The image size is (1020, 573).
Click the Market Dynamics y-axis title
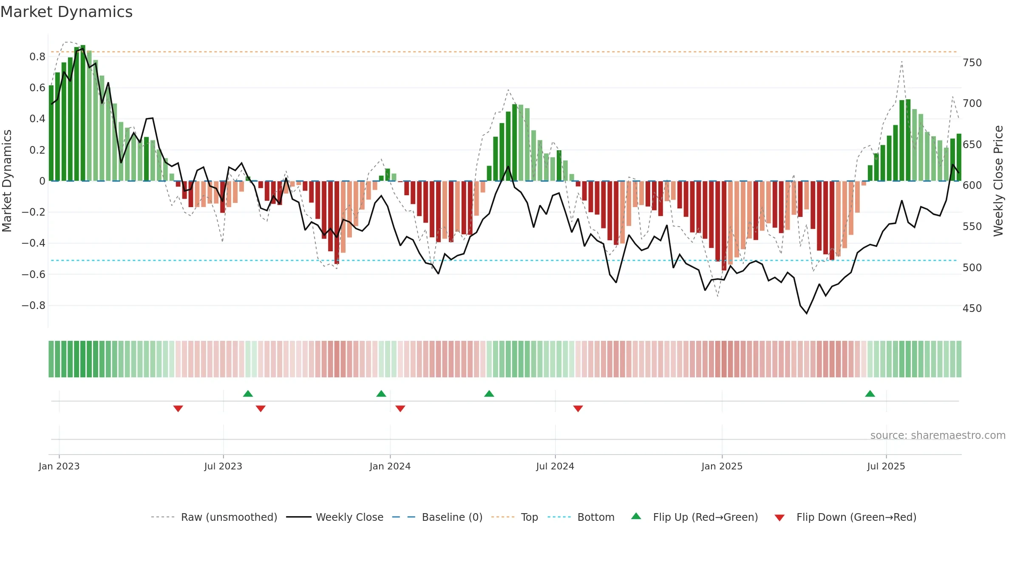coord(7,181)
